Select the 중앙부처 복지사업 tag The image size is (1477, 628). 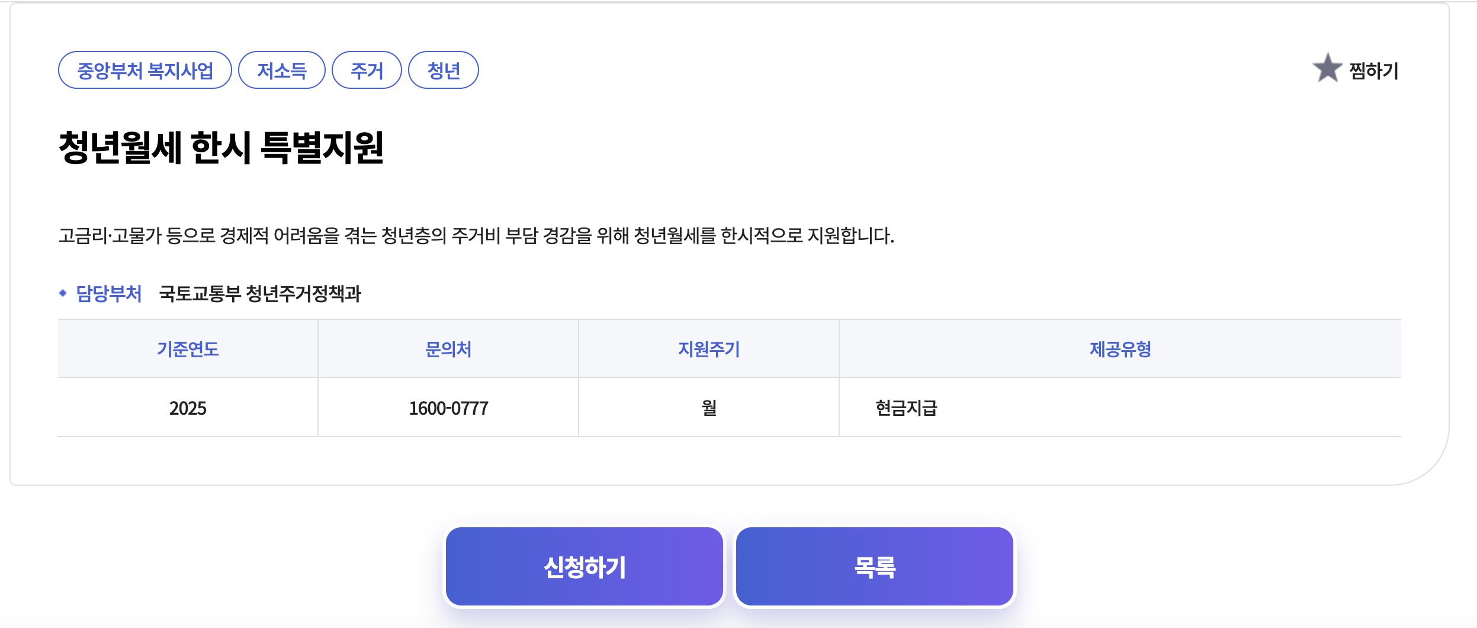(145, 69)
